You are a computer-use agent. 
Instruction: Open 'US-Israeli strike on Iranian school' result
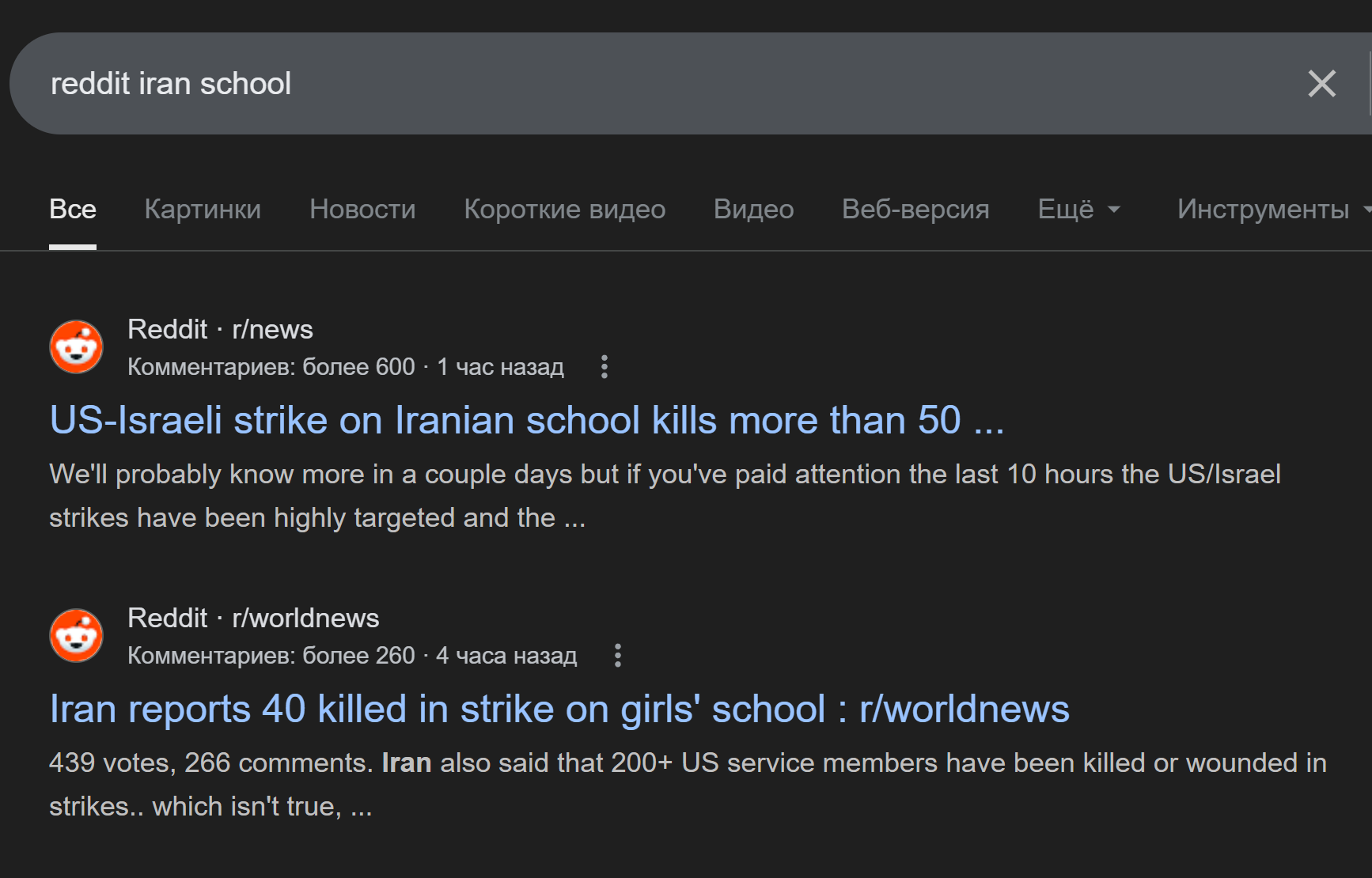(527, 420)
